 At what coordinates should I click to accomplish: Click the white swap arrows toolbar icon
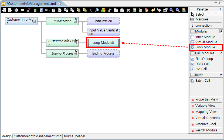pyautogui.click(x=110, y=10)
